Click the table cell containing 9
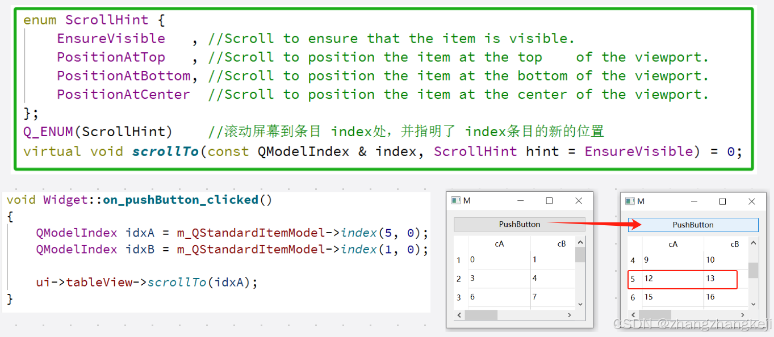774x337 pixels. [673, 260]
